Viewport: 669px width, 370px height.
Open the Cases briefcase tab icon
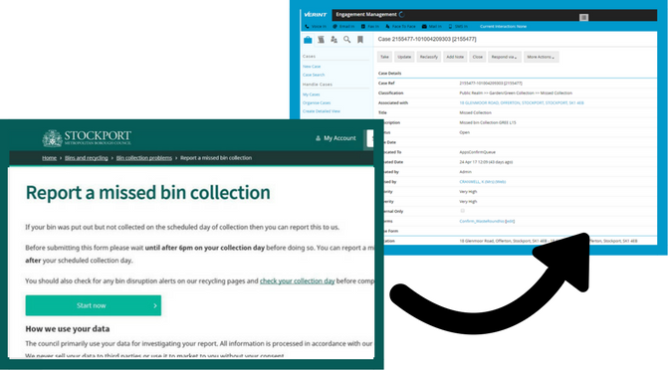point(308,40)
